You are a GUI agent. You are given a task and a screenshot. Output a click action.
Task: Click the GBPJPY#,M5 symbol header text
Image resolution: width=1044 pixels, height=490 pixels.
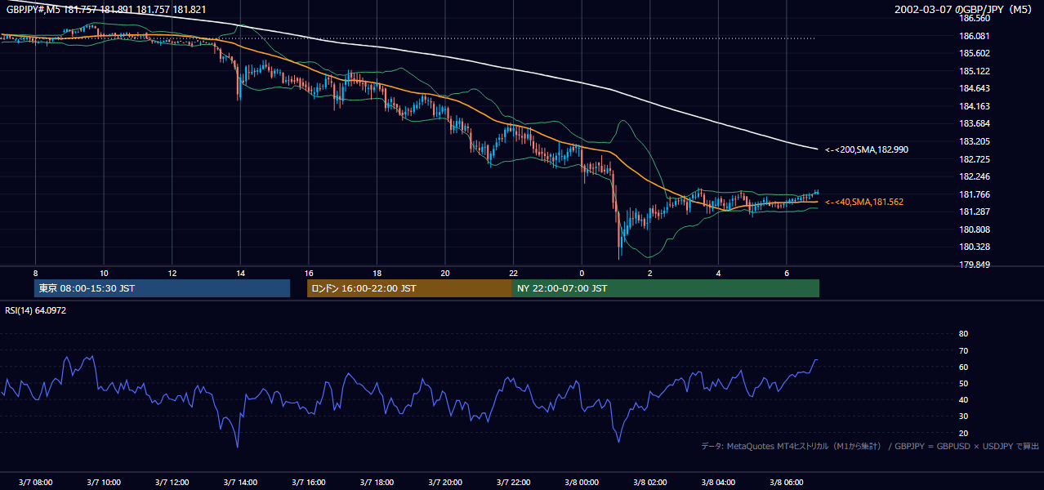(x=106, y=10)
